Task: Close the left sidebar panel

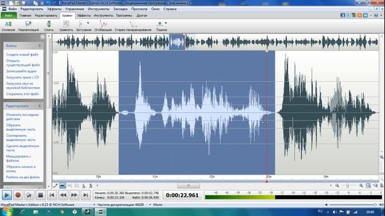Action: tap(43, 37)
